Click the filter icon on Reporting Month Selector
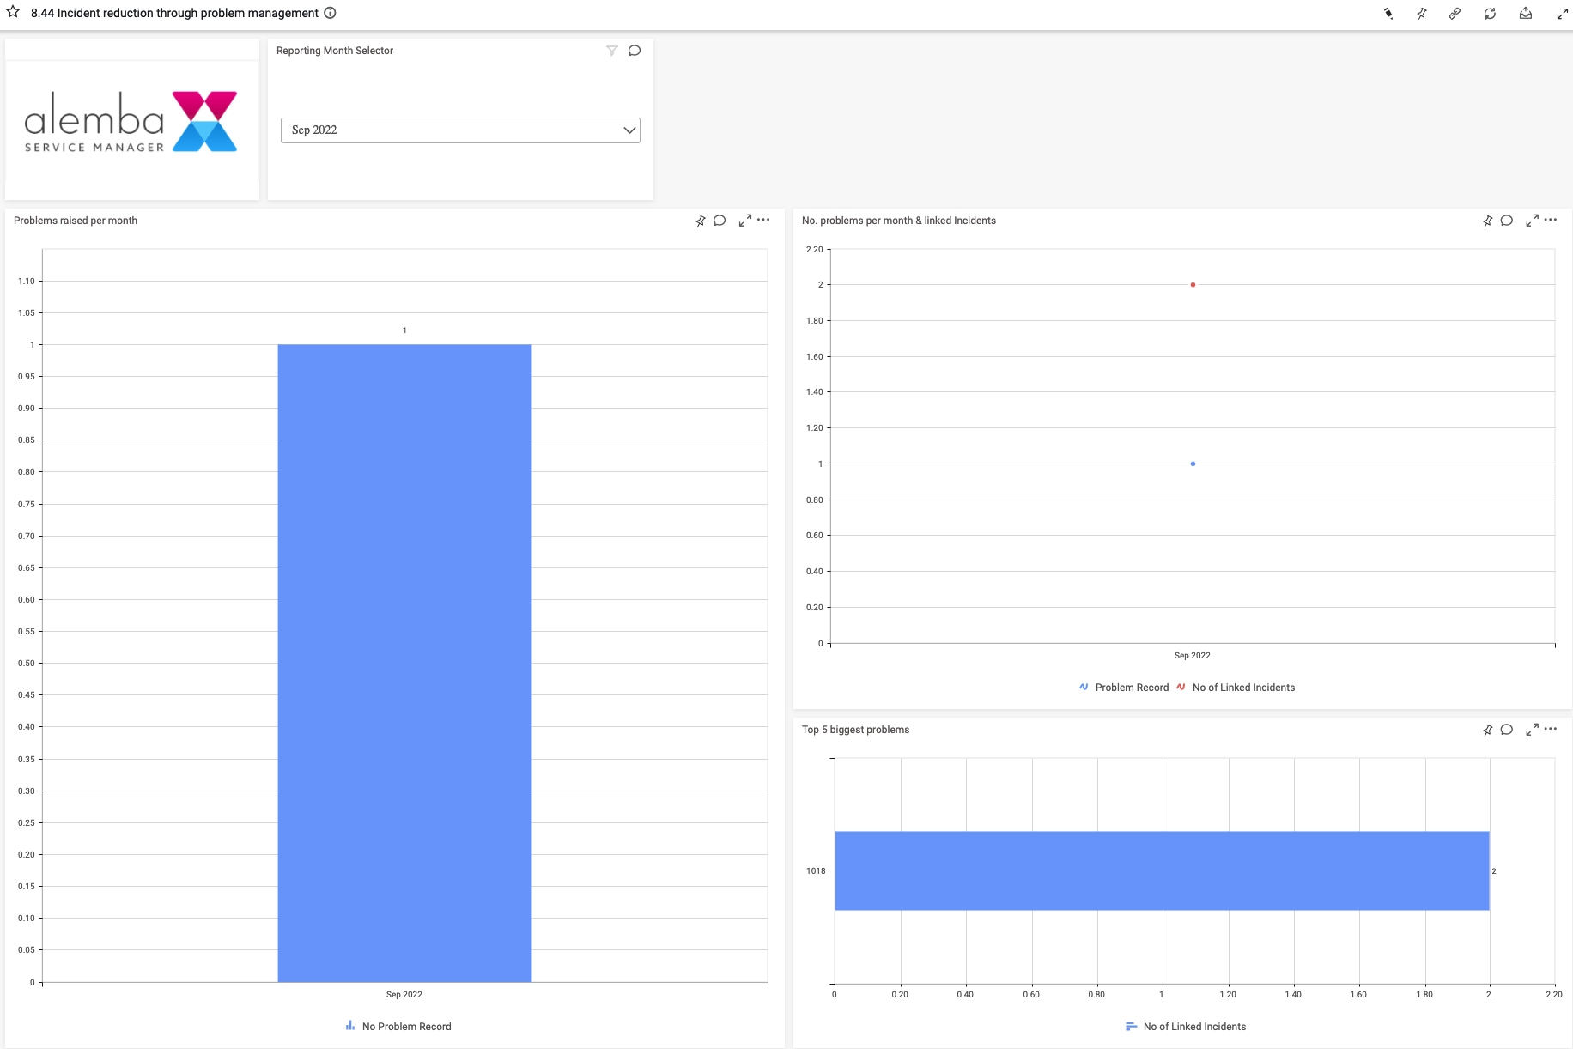 pyautogui.click(x=612, y=51)
